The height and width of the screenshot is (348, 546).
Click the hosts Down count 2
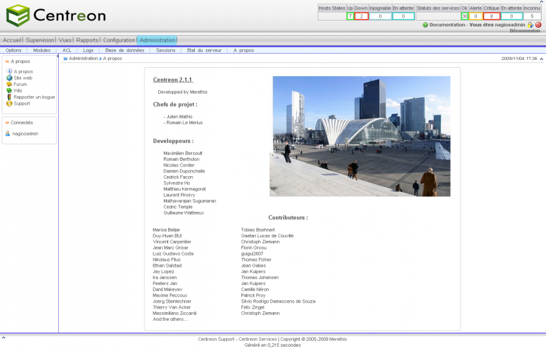pos(362,16)
